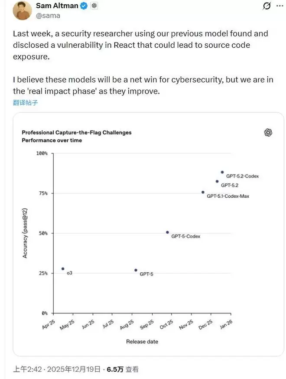Click the GPT-5-Codex data point
The image size is (286, 379).
(167, 232)
